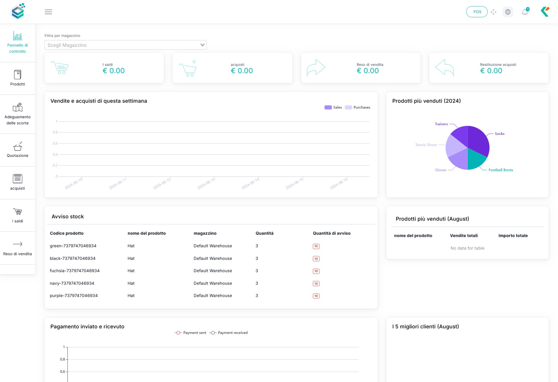The image size is (558, 382).
Task: Open the notifications bell
Action: click(525, 12)
